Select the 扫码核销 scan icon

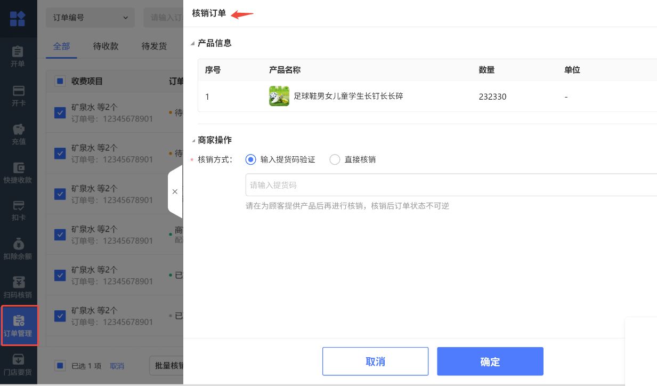pyautogui.click(x=18, y=283)
